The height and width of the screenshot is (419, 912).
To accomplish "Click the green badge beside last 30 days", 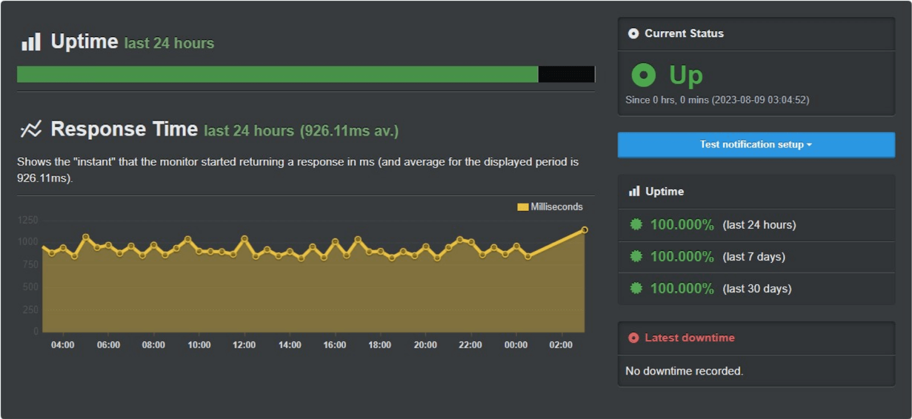I will click(636, 288).
